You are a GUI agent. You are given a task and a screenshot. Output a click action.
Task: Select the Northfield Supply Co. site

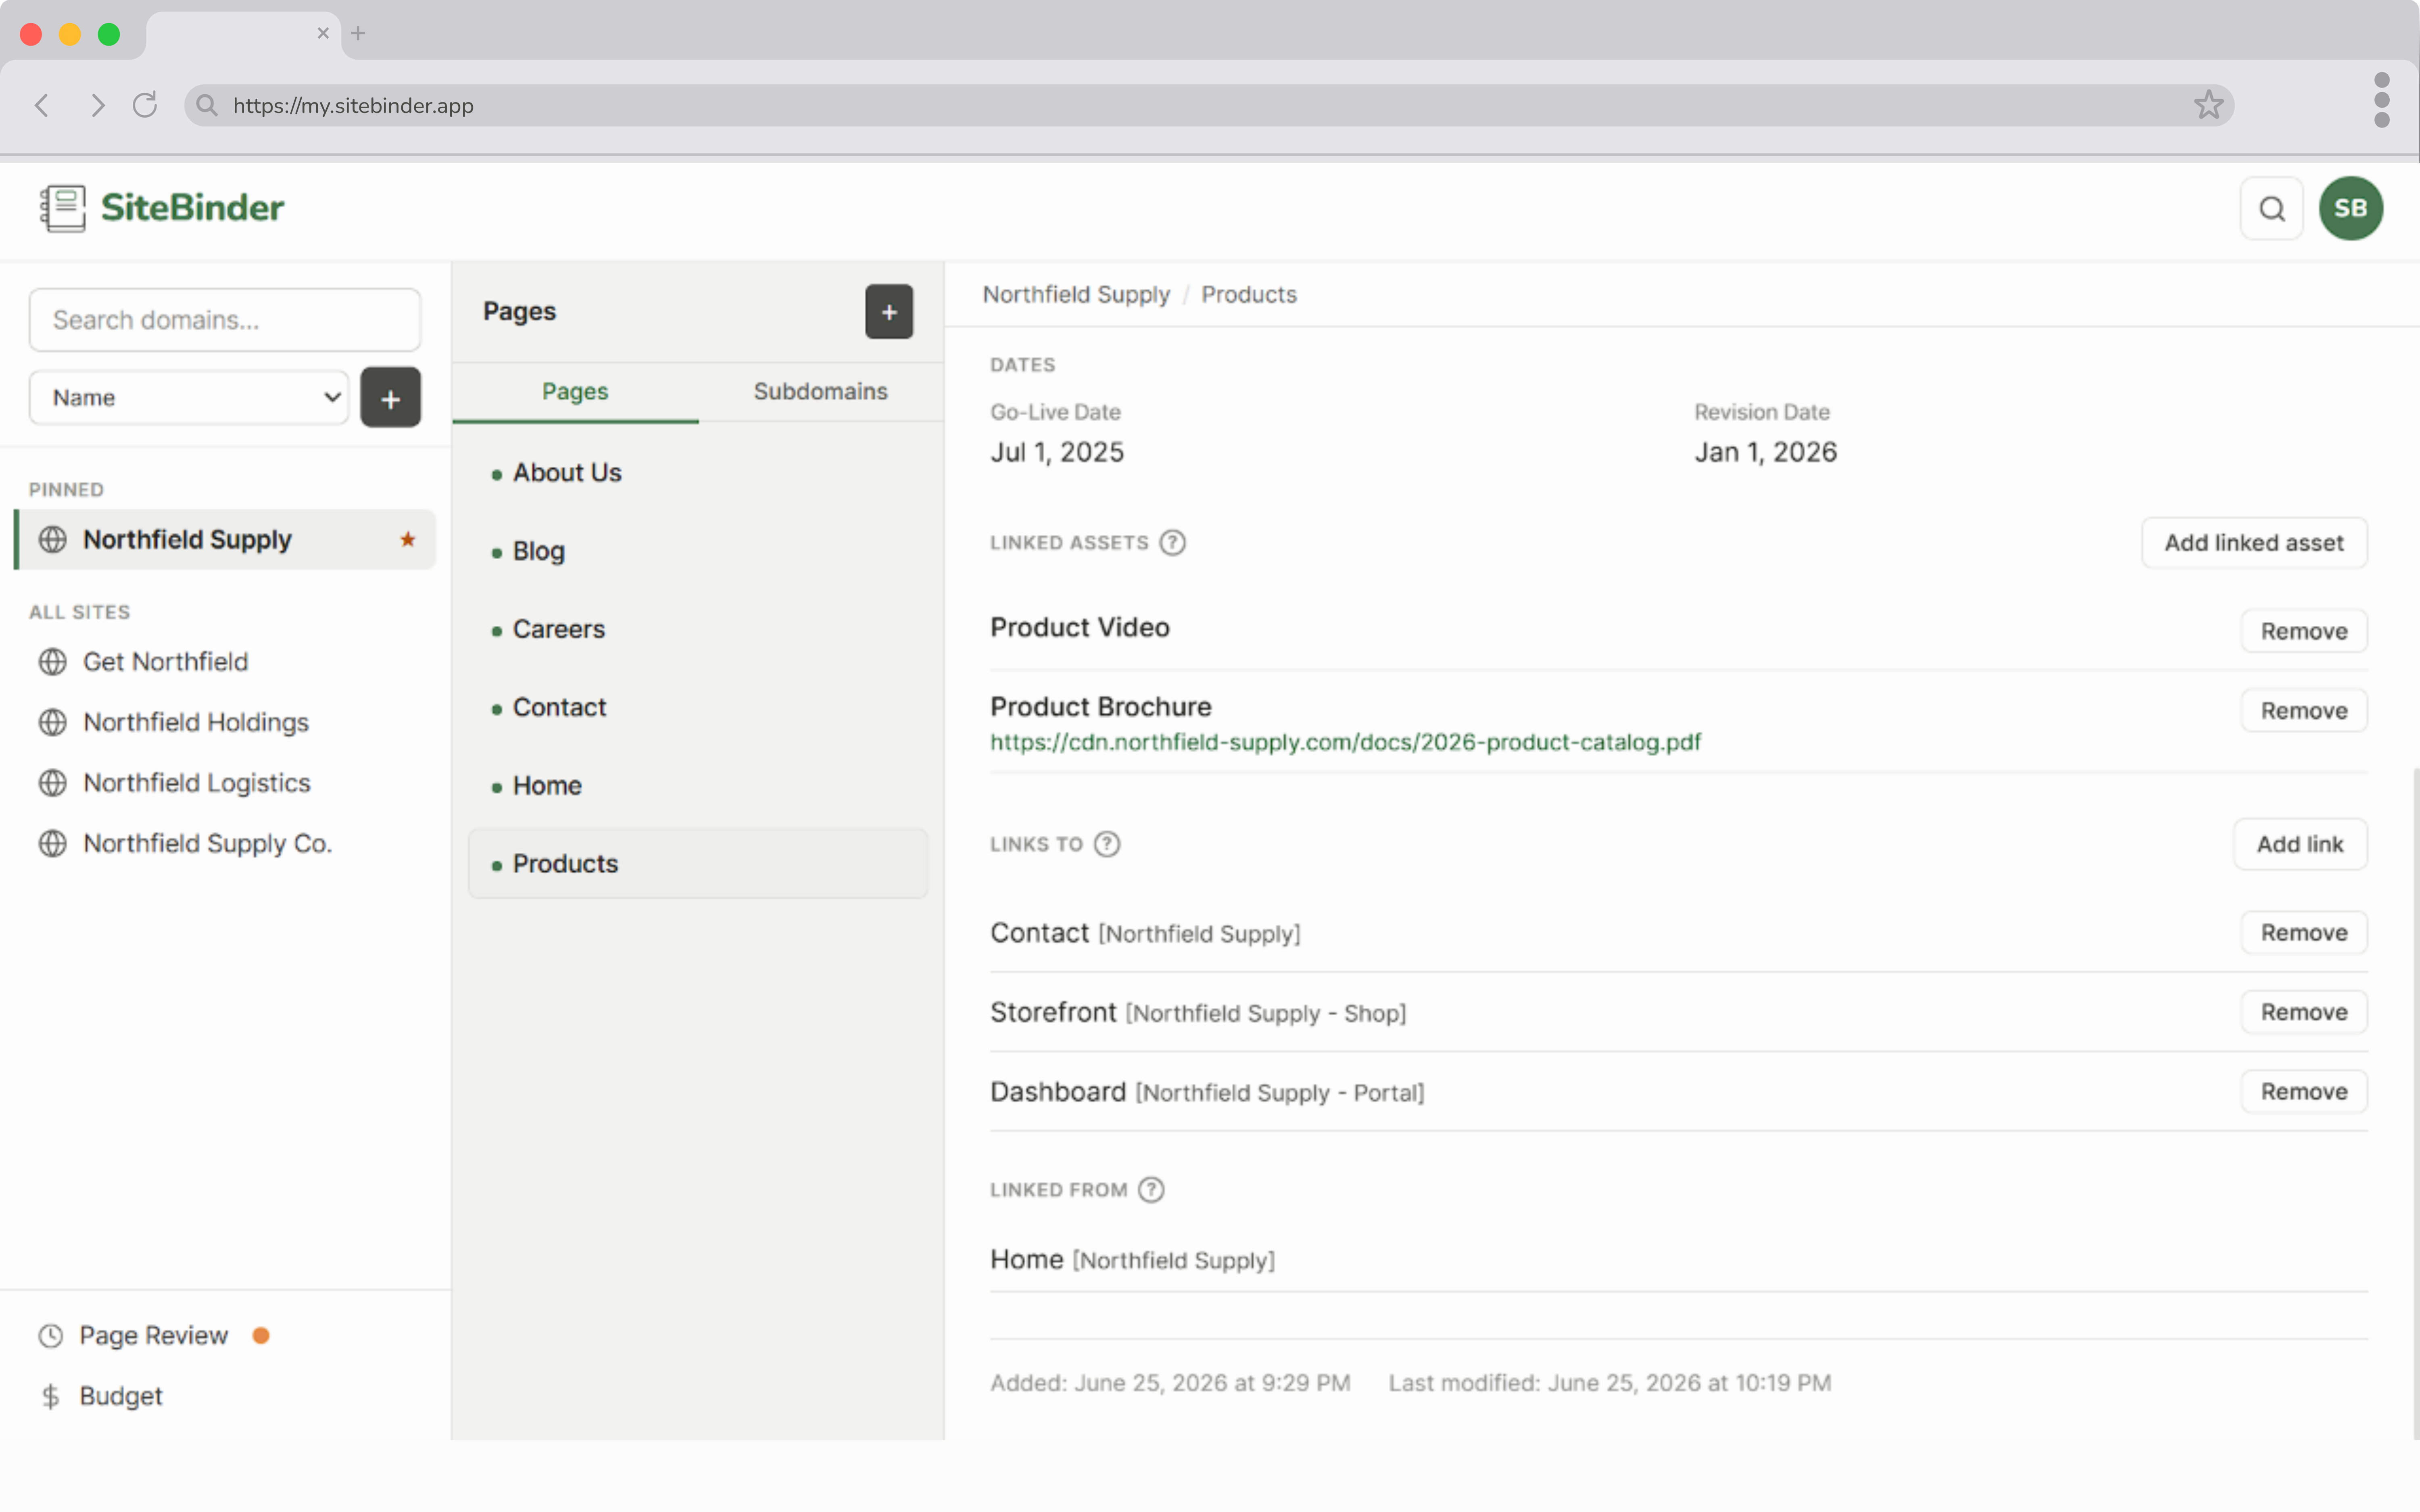pos(226,844)
